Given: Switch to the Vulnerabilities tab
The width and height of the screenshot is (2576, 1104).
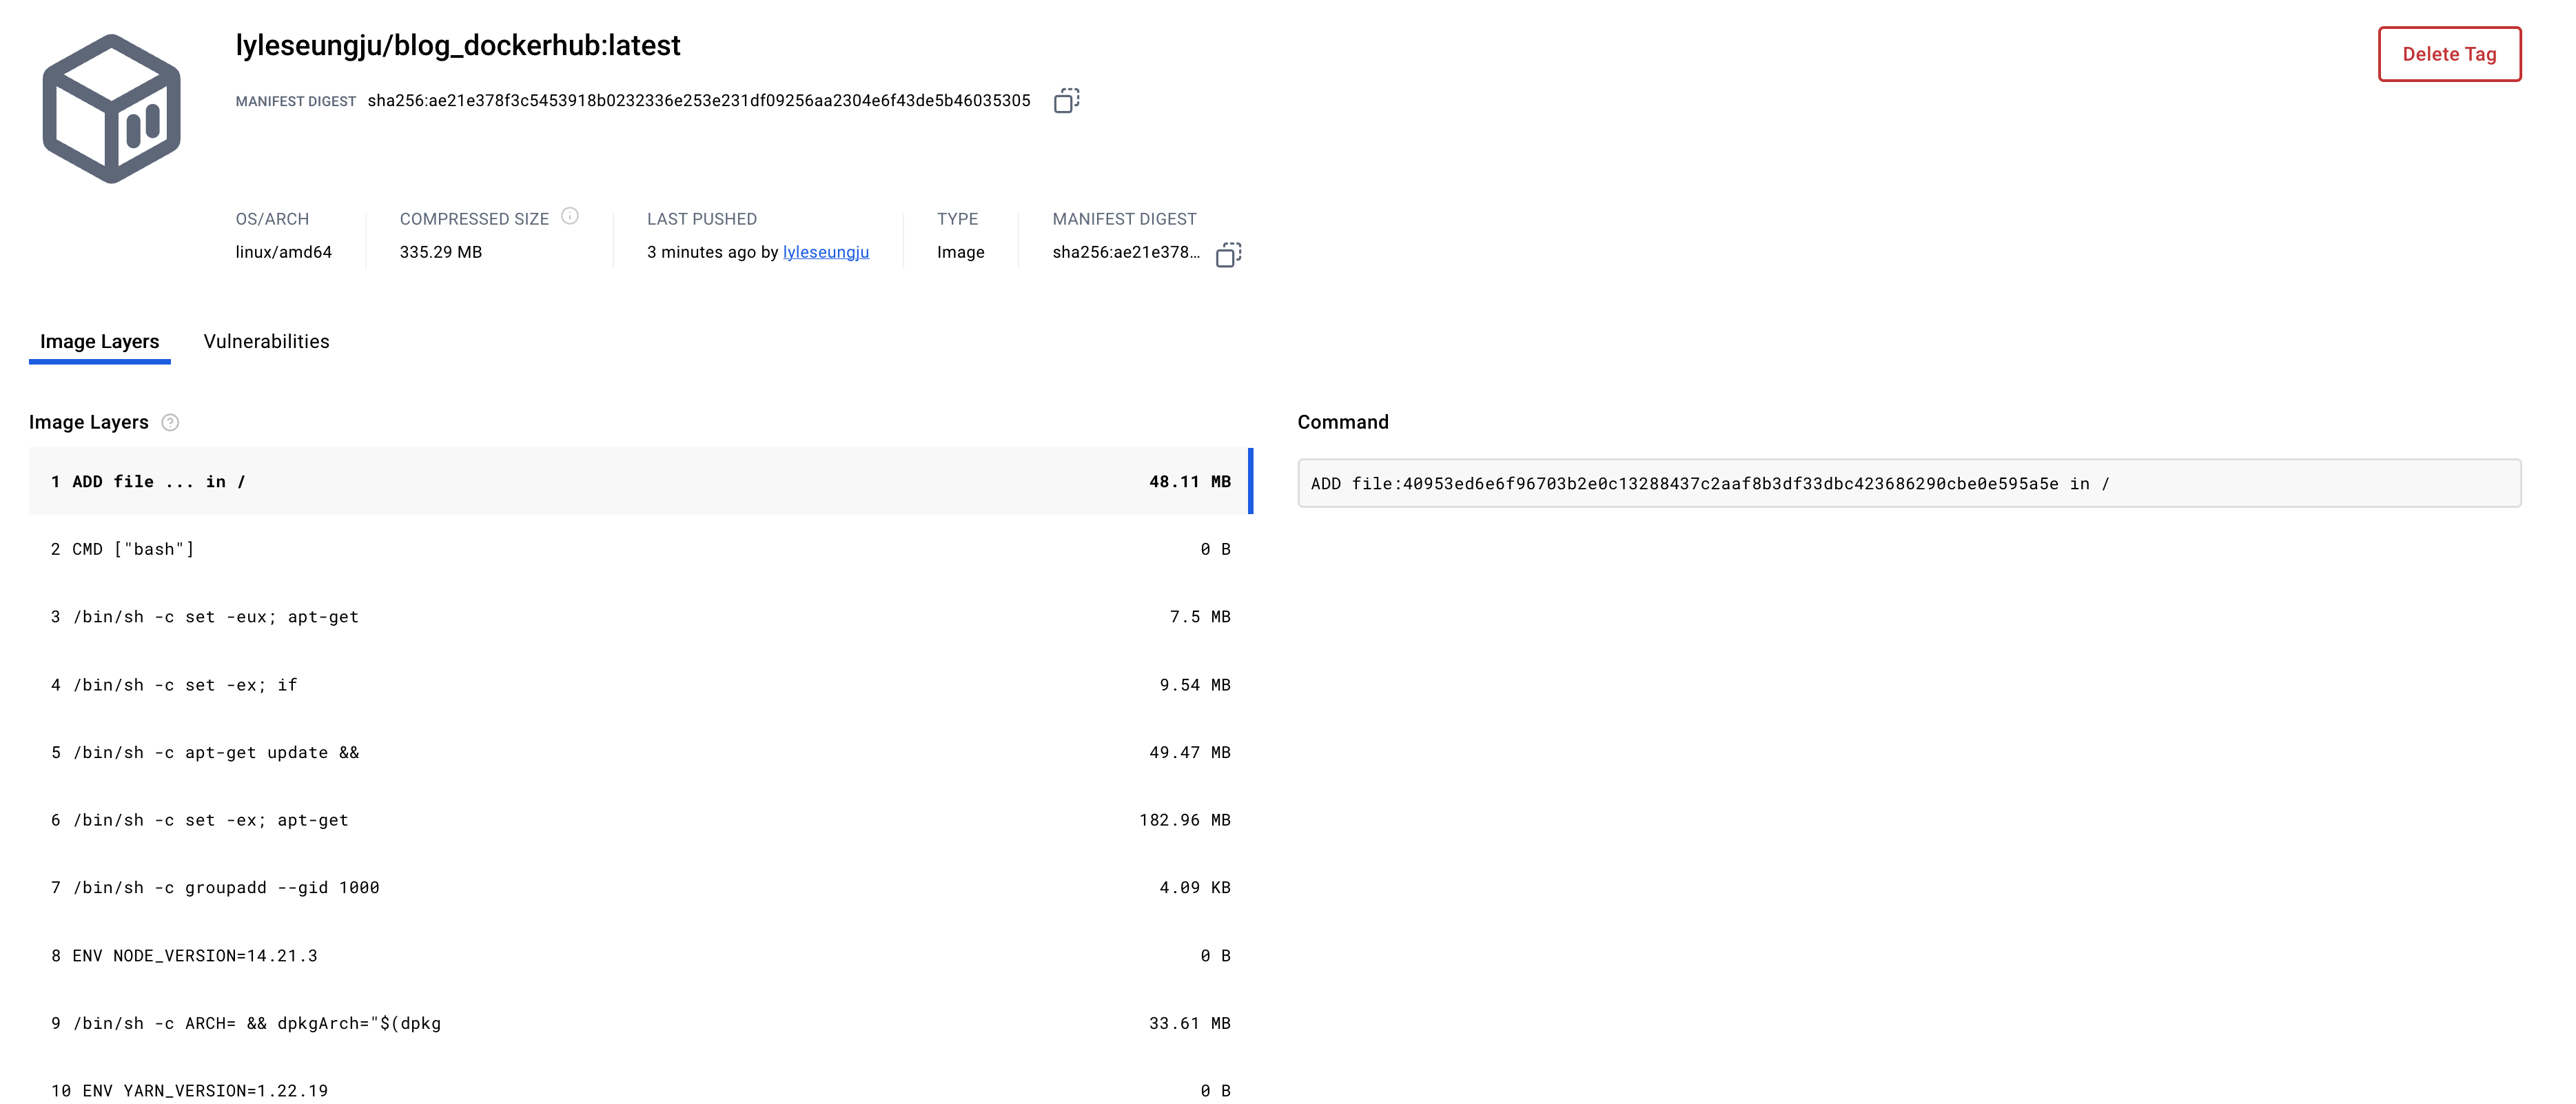Looking at the screenshot, I should pos(266,342).
